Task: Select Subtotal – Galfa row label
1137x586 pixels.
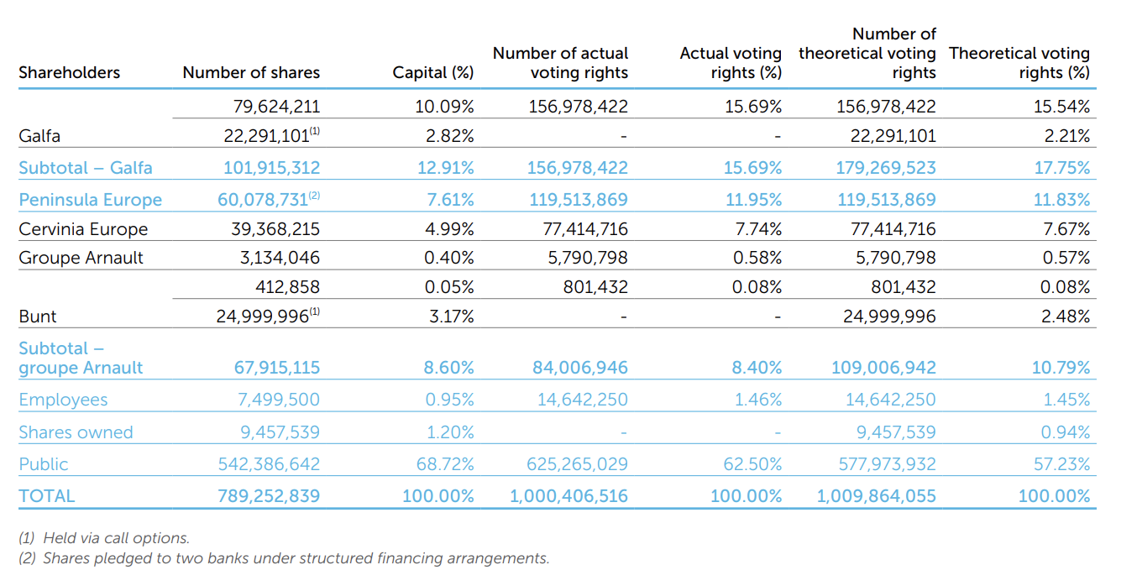Action: coord(86,168)
